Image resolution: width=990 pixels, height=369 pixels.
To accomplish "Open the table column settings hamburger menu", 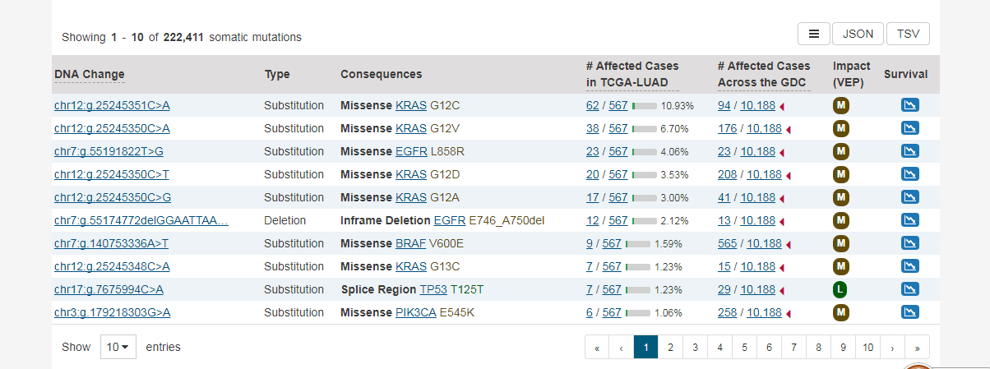I will point(813,34).
